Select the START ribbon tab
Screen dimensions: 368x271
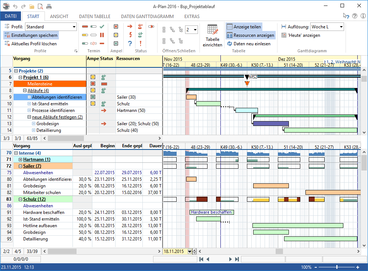coord(33,17)
